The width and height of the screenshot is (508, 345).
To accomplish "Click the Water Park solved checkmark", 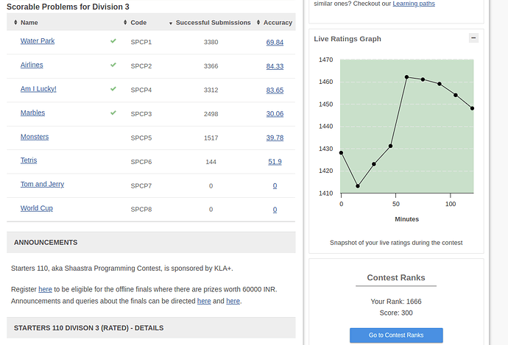I will click(113, 41).
